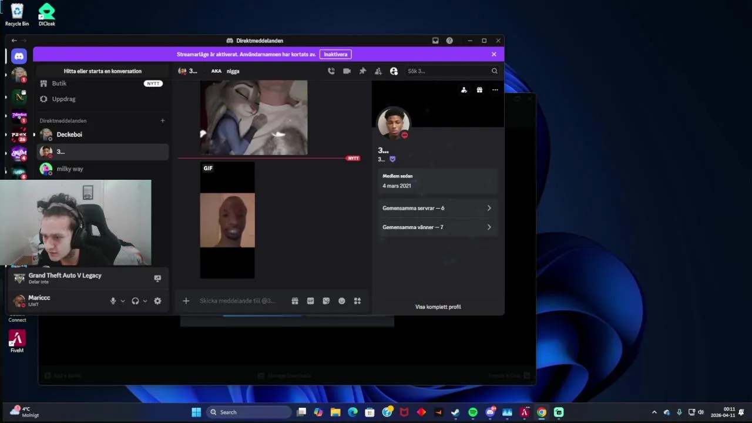The width and height of the screenshot is (752, 423).
Task: Click the profile avatar in the side panel
Action: click(x=393, y=123)
